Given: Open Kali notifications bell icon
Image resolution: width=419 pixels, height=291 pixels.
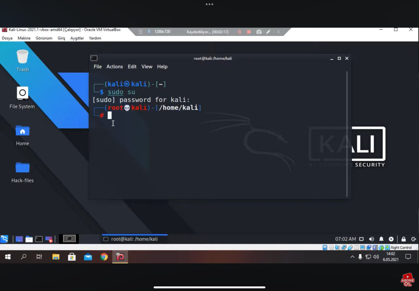Looking at the screenshot, I should click(x=381, y=239).
